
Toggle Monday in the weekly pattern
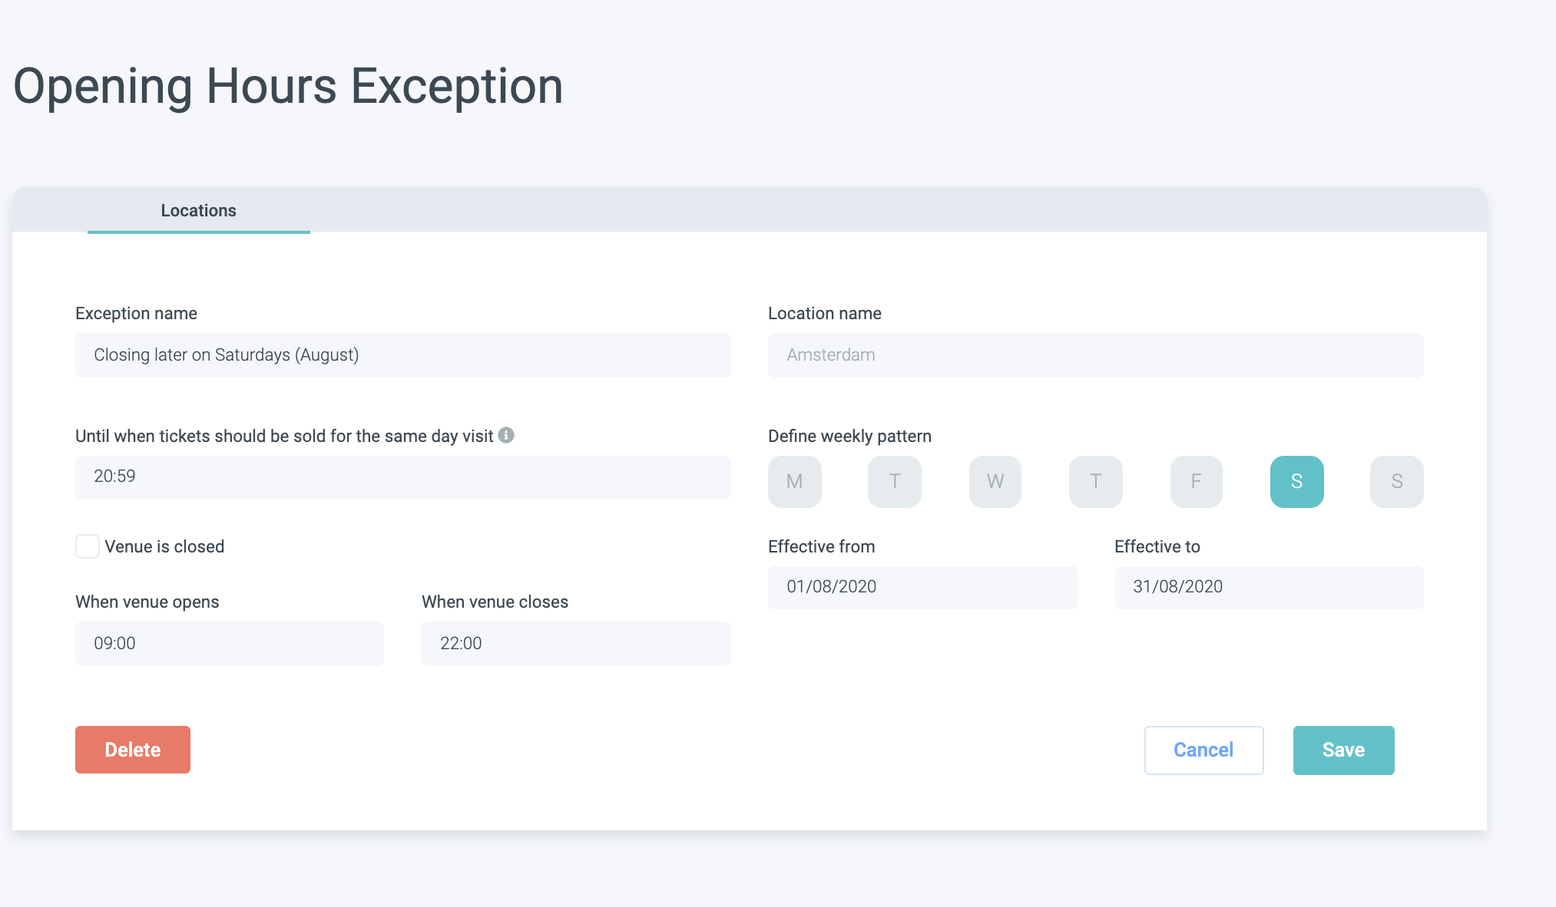[794, 481]
